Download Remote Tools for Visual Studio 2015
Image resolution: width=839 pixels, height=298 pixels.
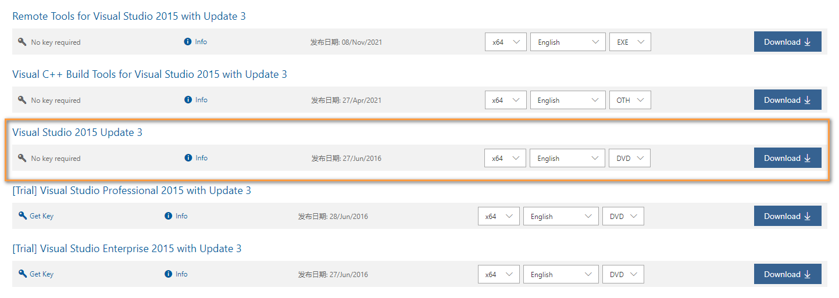click(x=787, y=42)
